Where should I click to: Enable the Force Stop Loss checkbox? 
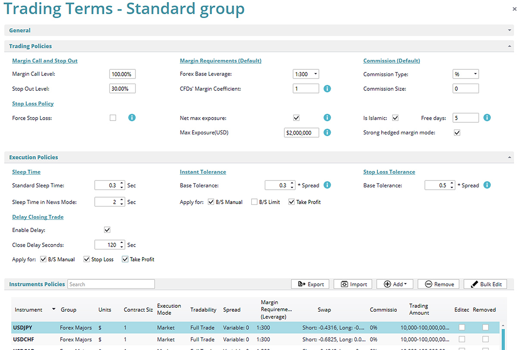click(113, 118)
